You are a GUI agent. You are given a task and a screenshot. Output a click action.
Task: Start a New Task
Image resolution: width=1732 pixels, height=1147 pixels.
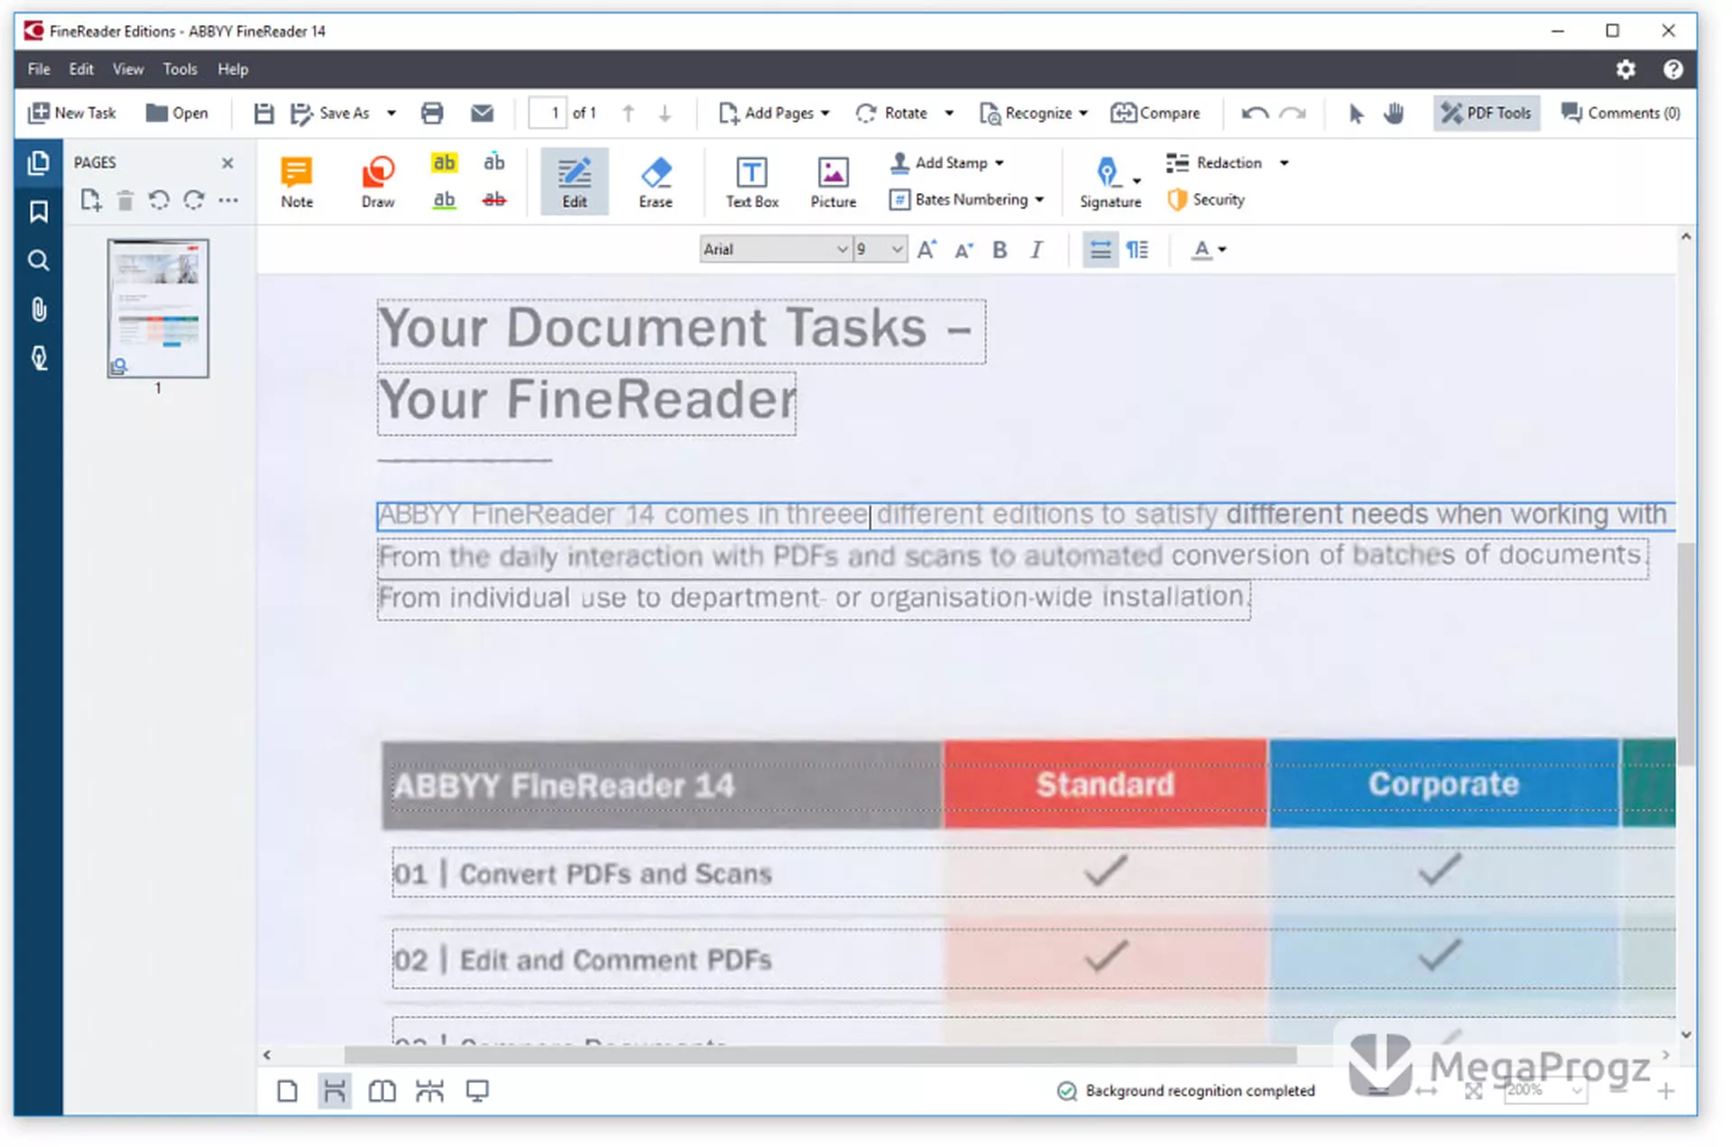(72, 114)
